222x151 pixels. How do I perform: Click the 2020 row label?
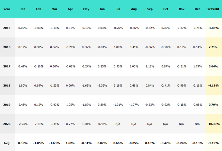(7, 124)
